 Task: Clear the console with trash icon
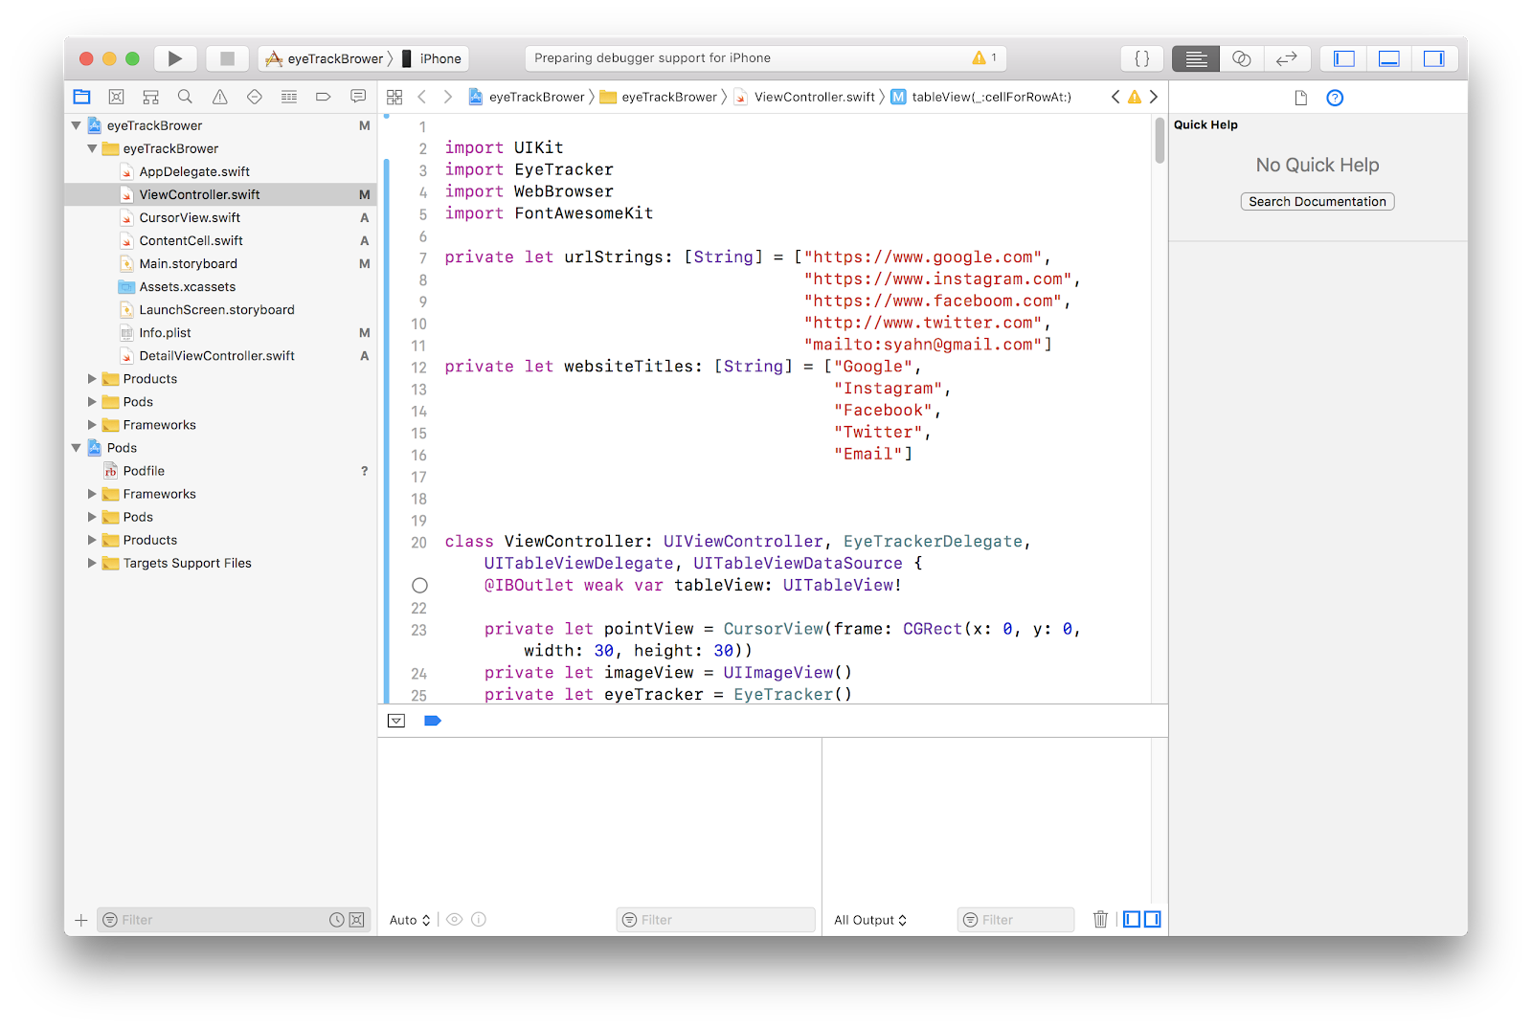[x=1100, y=919]
